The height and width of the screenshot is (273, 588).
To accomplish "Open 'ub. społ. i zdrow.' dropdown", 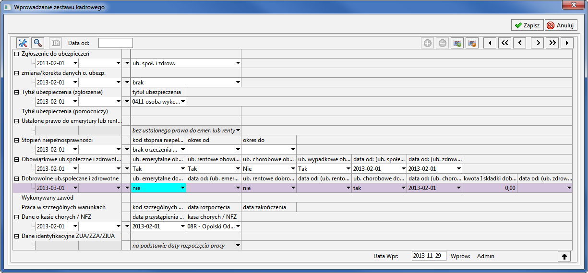I will click(238, 63).
